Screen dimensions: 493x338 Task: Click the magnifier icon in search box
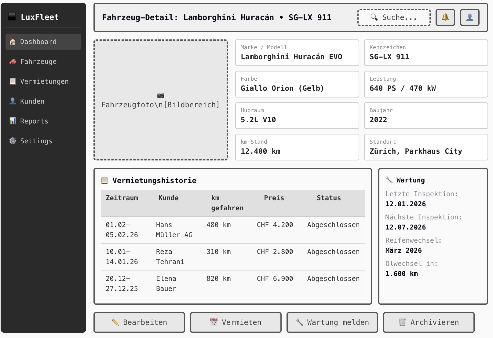(x=374, y=17)
